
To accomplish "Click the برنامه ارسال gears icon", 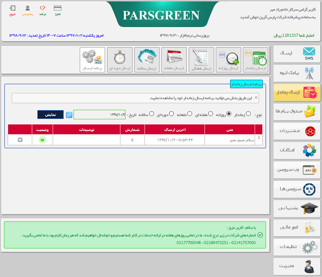I will coord(92,60).
